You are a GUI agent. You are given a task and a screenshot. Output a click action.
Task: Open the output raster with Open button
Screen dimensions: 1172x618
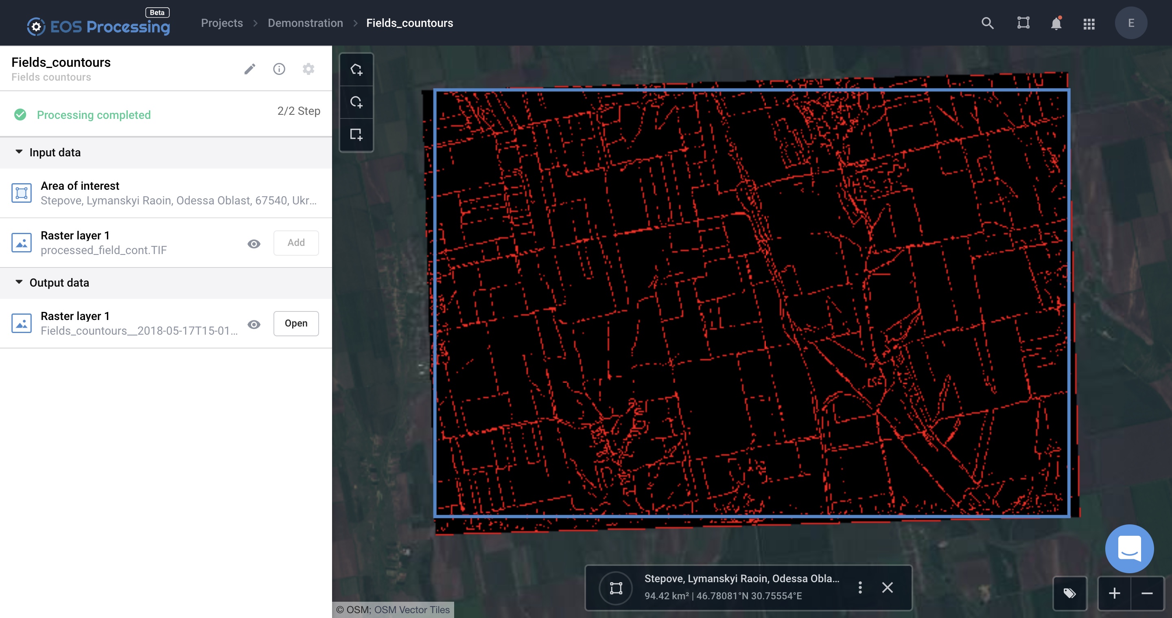click(x=296, y=324)
